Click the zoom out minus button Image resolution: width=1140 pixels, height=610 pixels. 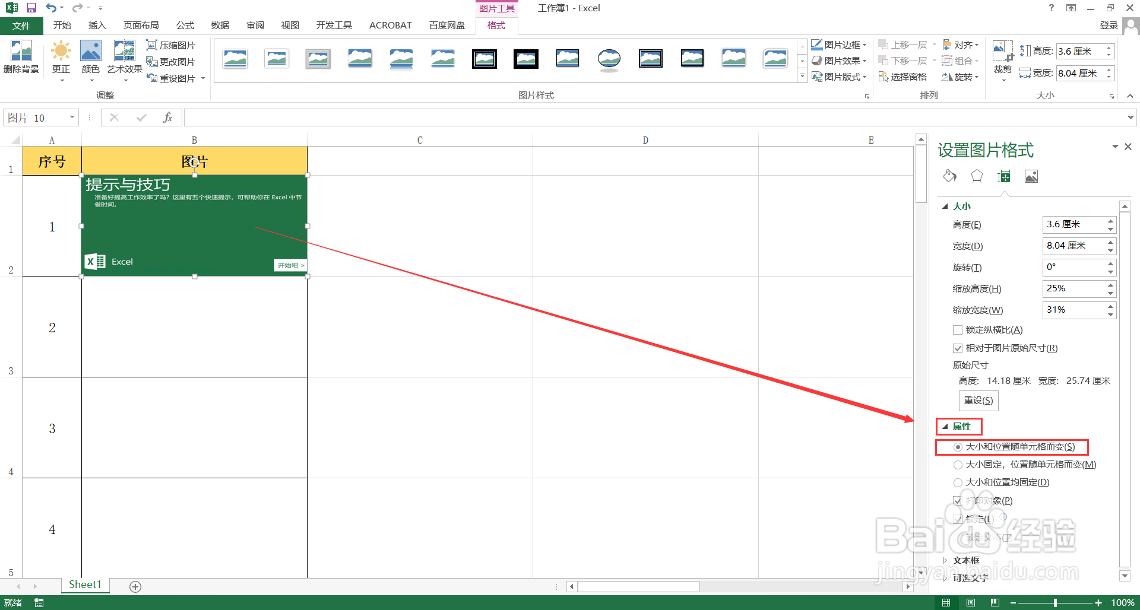[x=1013, y=602]
